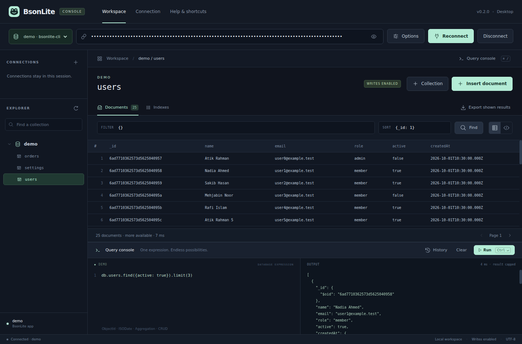This screenshot has width=522, height=344.
Task: Click the workspace grid icon in breadcrumb
Action: pyautogui.click(x=100, y=59)
